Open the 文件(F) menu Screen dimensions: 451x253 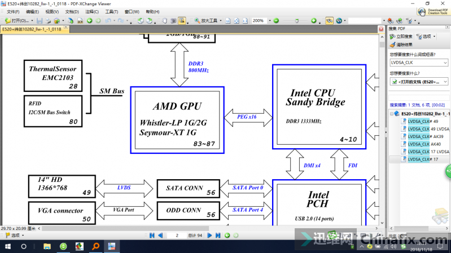[x=13, y=12]
